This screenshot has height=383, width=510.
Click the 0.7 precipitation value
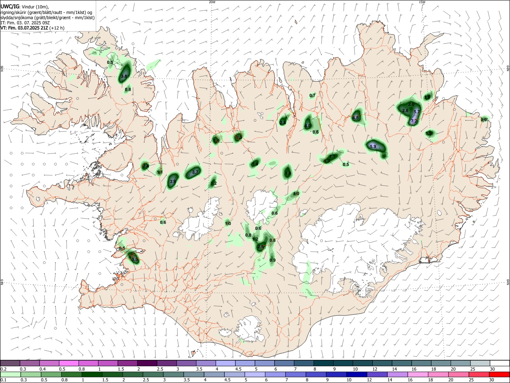pos(312,95)
